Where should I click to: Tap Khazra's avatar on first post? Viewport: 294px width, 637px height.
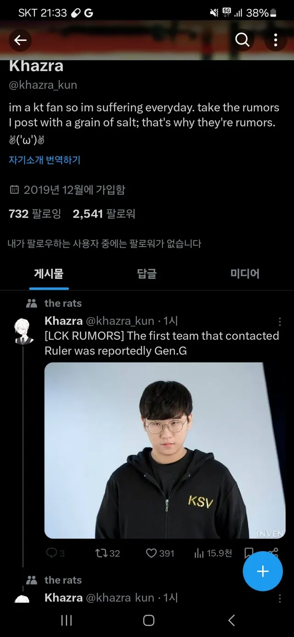[x=23, y=331]
